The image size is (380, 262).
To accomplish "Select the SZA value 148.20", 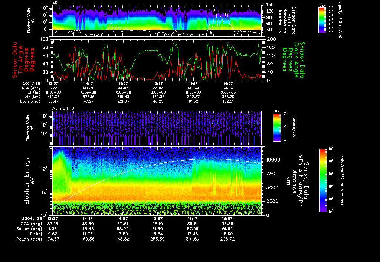I will pos(88,88).
